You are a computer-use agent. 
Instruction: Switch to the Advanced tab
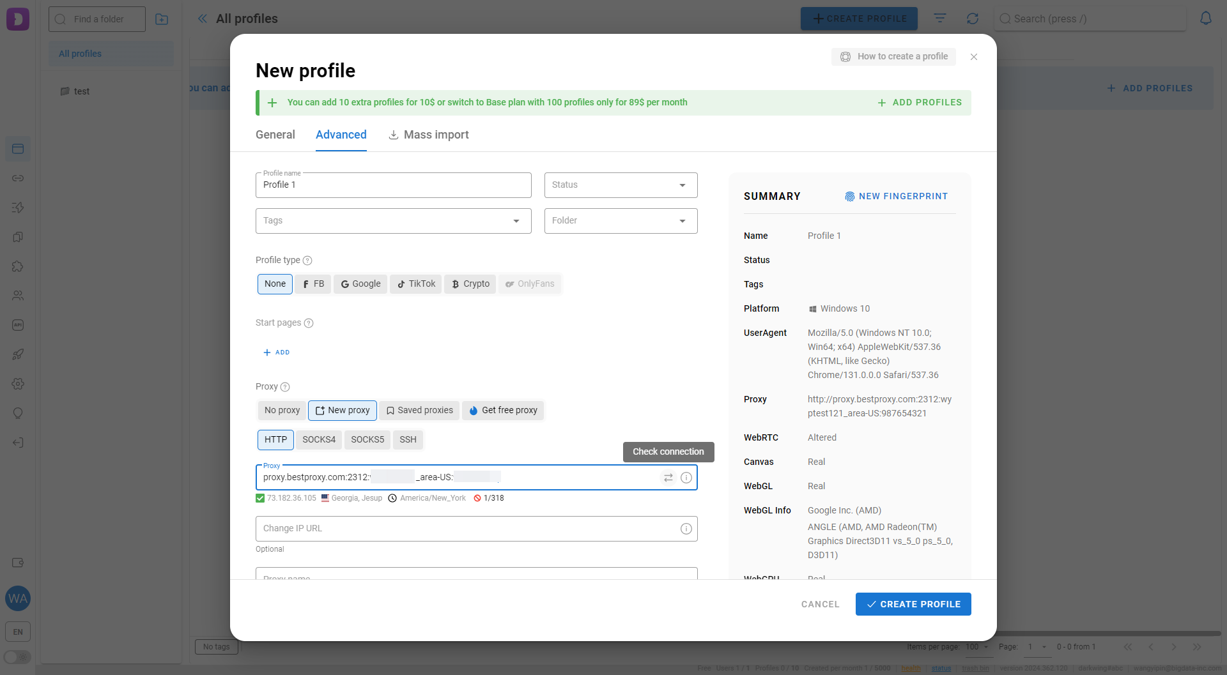(341, 135)
